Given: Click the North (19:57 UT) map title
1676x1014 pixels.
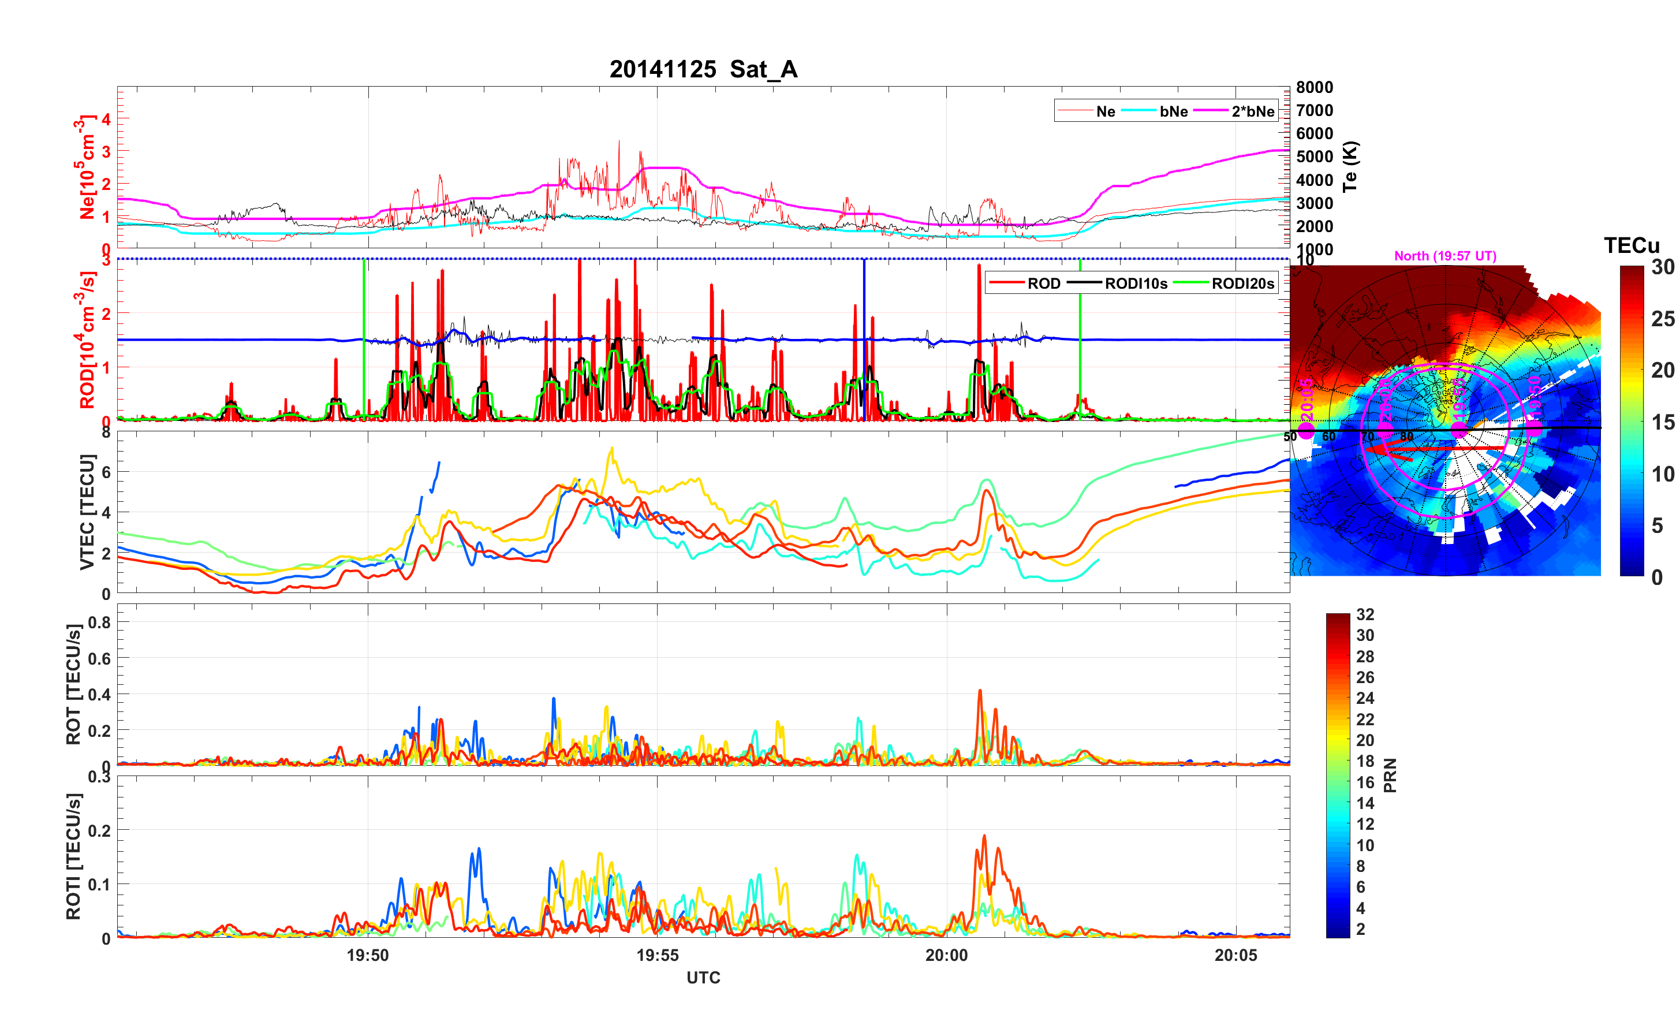Looking at the screenshot, I should [x=1444, y=256].
